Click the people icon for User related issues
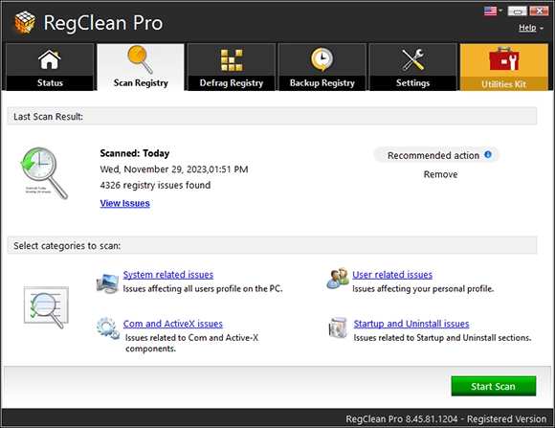555x428 pixels. tap(338, 278)
